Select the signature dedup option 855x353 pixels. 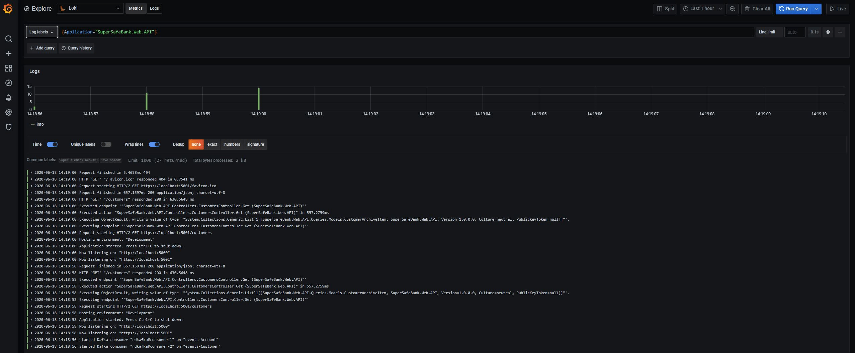[255, 144]
